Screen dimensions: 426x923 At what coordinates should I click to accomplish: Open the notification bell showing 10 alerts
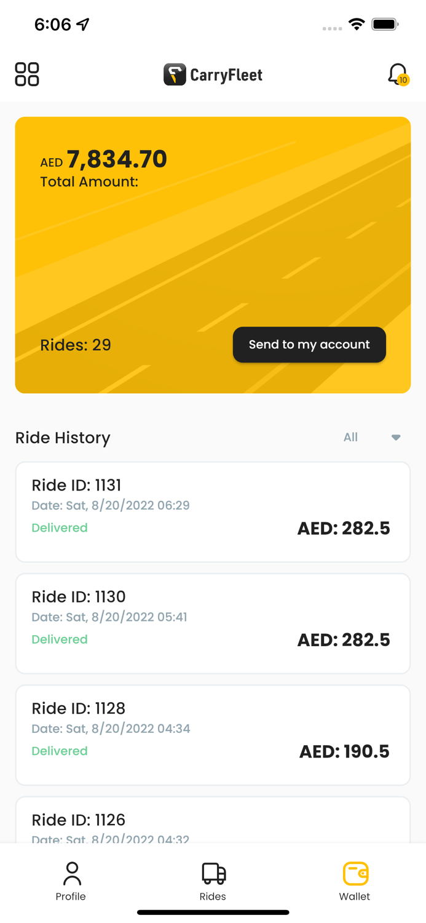point(396,73)
